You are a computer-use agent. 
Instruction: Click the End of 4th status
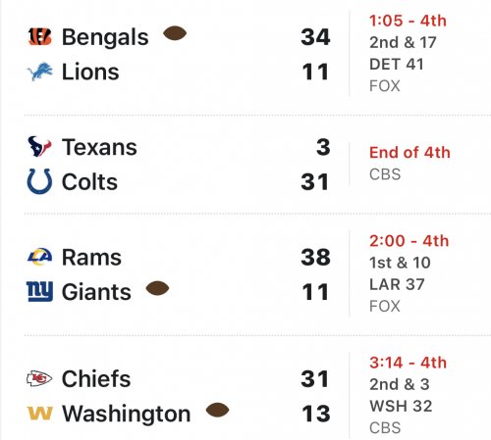[x=409, y=153]
